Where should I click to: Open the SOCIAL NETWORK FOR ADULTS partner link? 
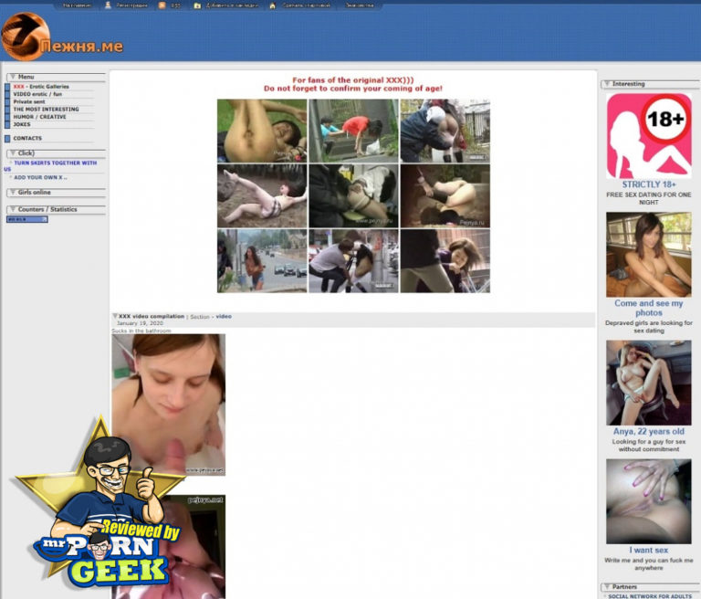[650, 596]
